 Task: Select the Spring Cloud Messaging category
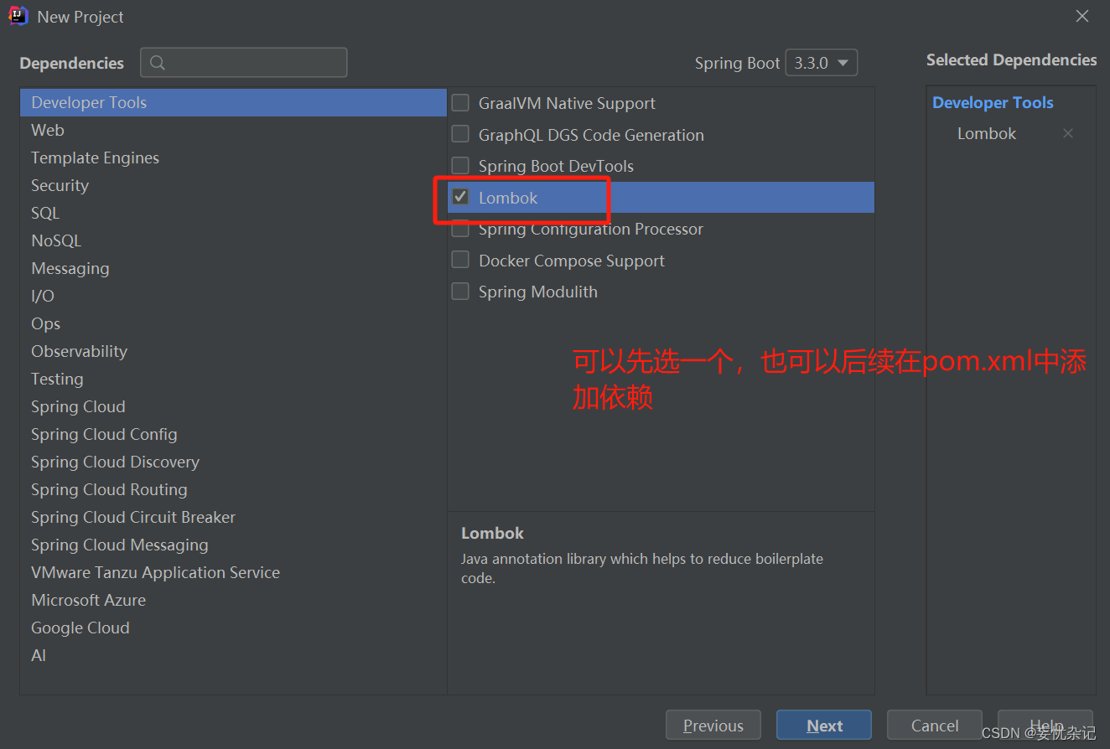233,545
